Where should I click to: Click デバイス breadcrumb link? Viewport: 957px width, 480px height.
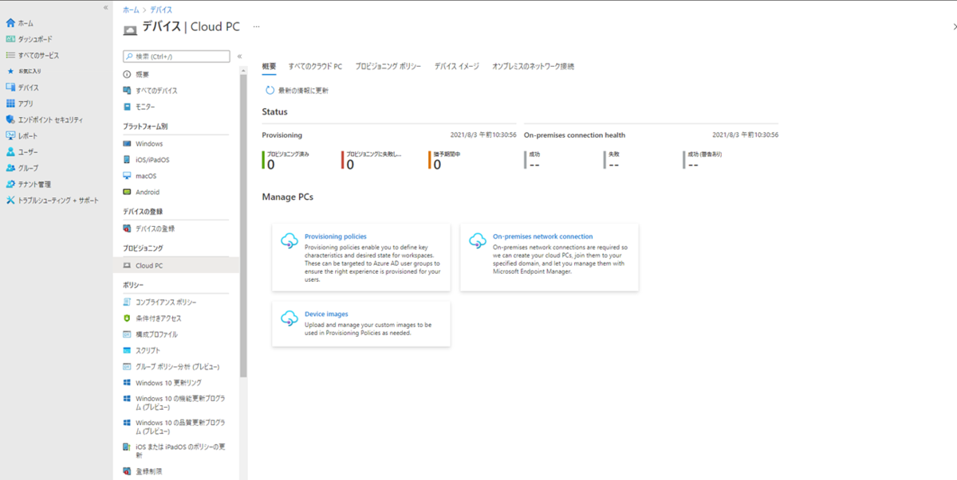pyautogui.click(x=160, y=10)
